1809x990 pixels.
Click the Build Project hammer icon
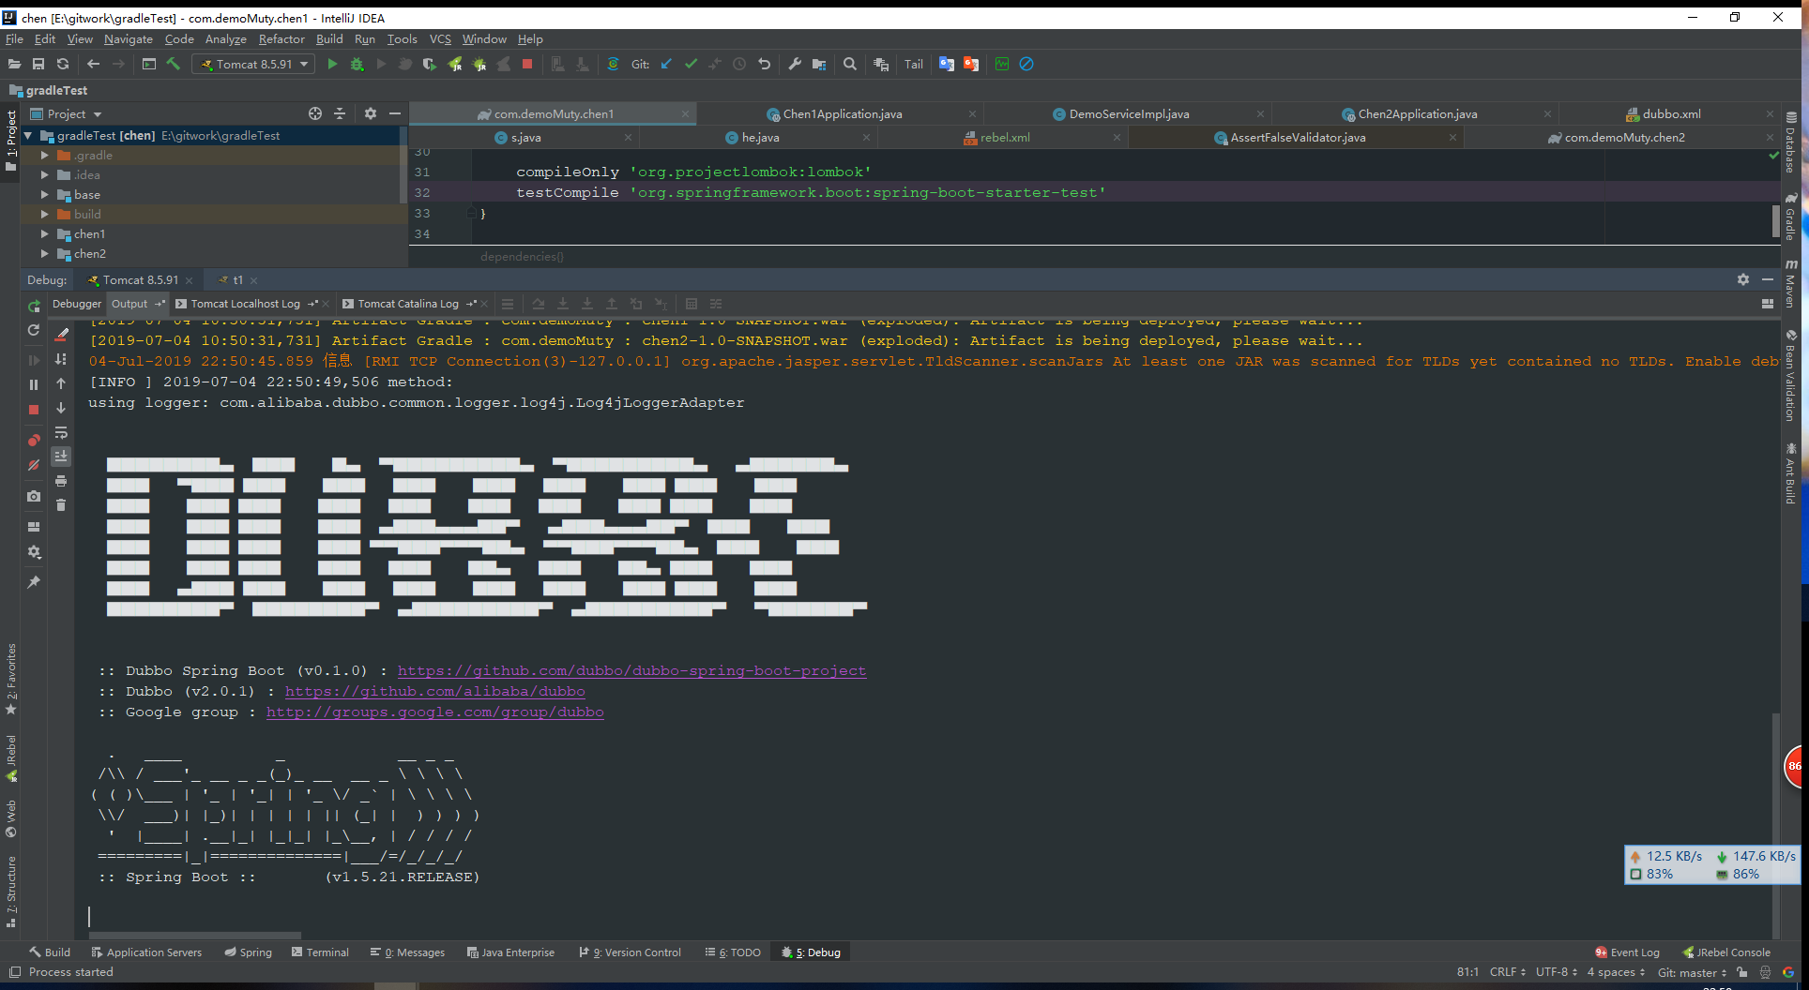coord(174,65)
